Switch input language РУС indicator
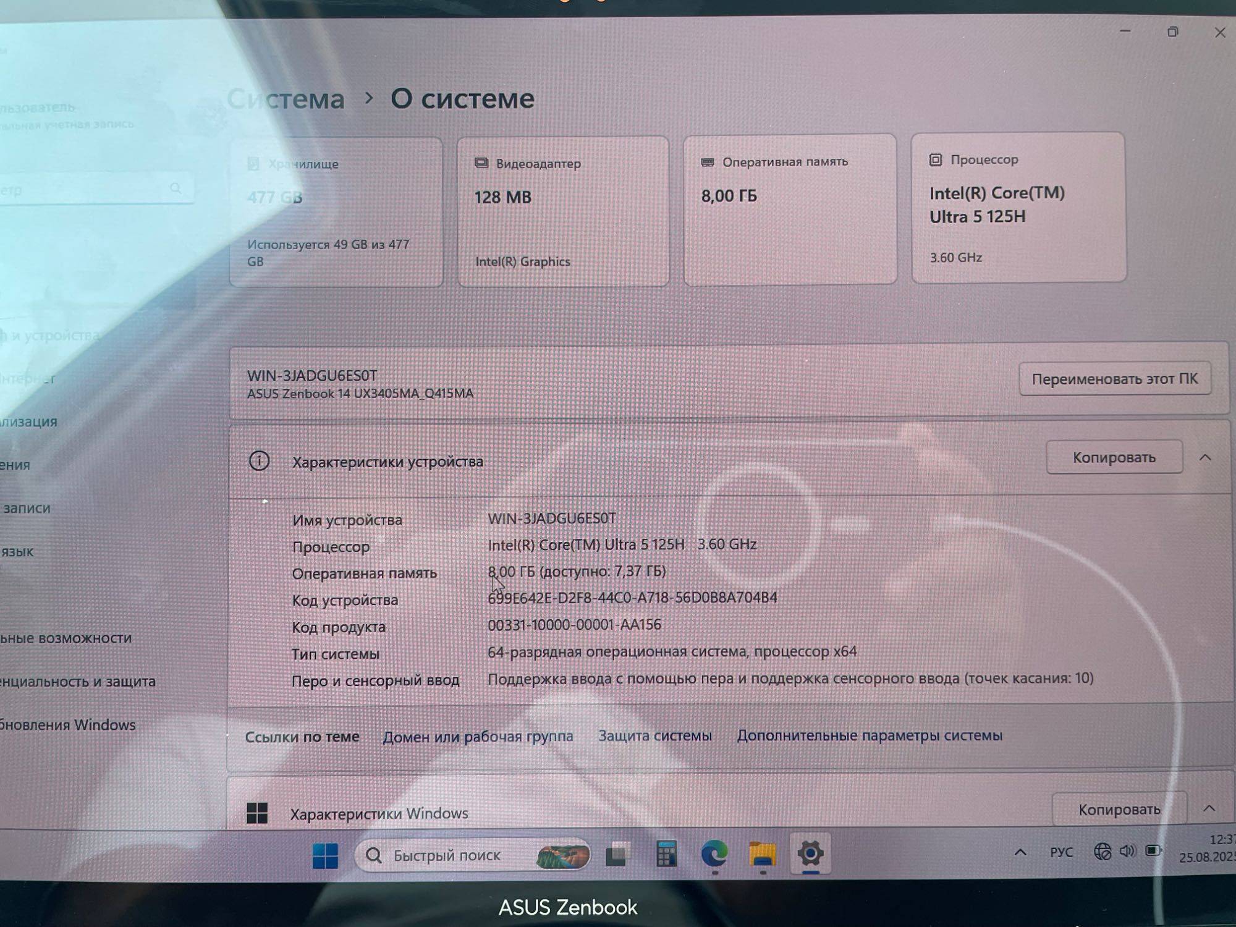 pyautogui.click(x=1061, y=852)
